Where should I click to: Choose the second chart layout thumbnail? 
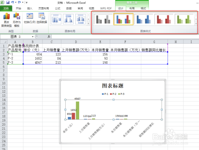pyautogui.click(x=68, y=19)
